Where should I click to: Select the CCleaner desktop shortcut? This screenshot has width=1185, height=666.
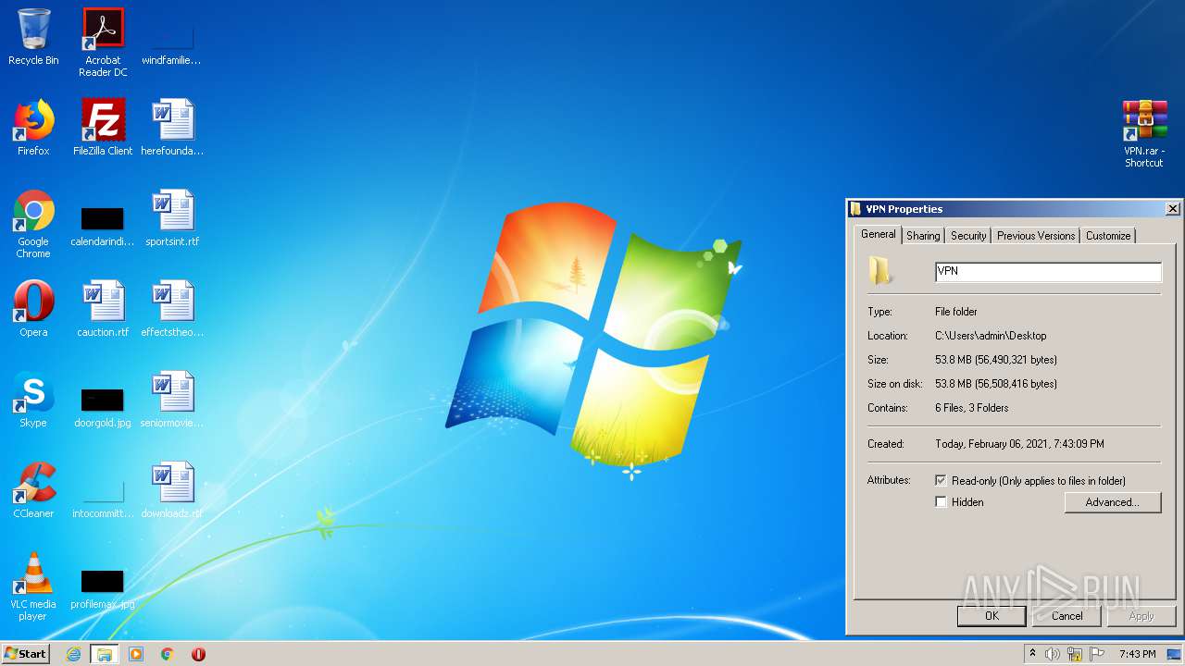pyautogui.click(x=33, y=490)
